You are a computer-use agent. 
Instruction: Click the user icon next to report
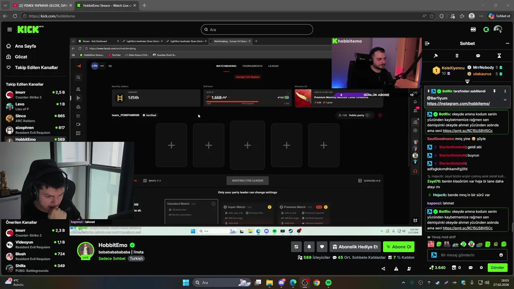coord(409,269)
